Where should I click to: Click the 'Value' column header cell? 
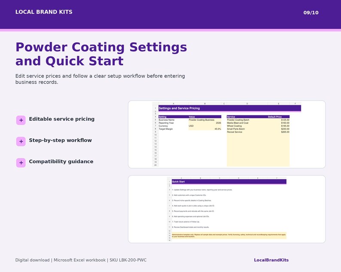click(x=205, y=117)
